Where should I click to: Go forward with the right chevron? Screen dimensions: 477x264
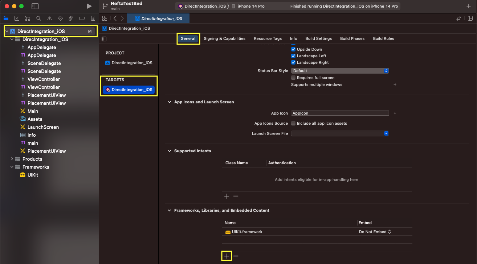click(x=122, y=18)
